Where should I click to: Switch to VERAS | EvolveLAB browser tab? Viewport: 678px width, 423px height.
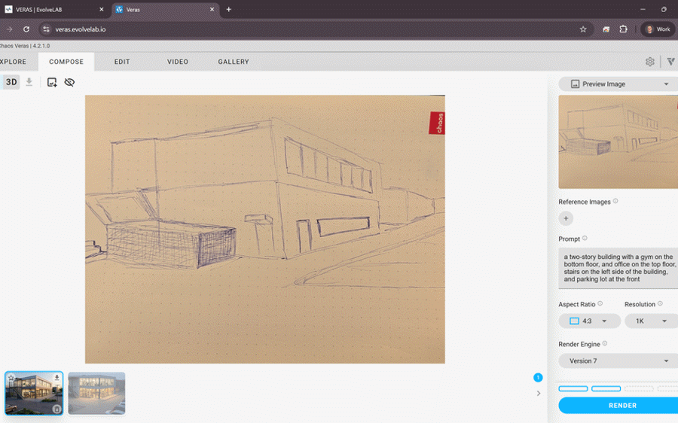click(54, 10)
